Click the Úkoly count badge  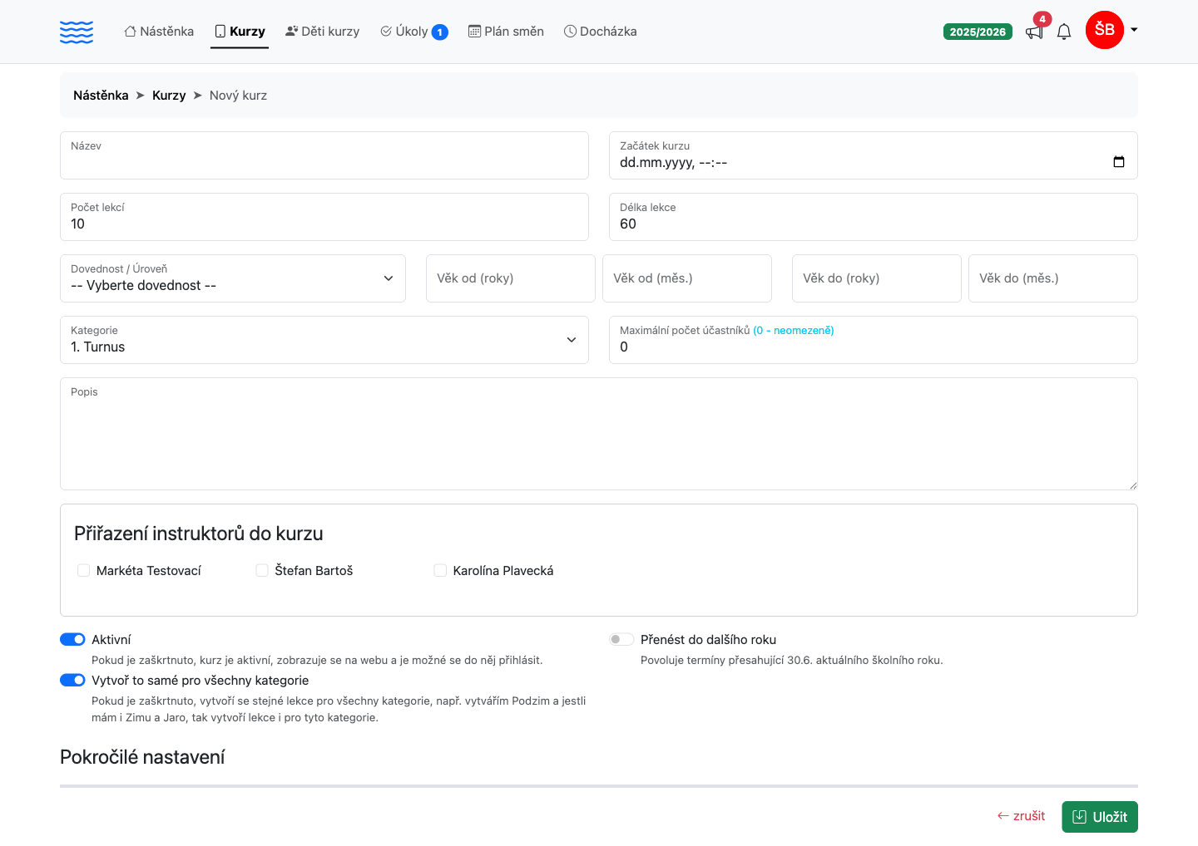pos(439,32)
